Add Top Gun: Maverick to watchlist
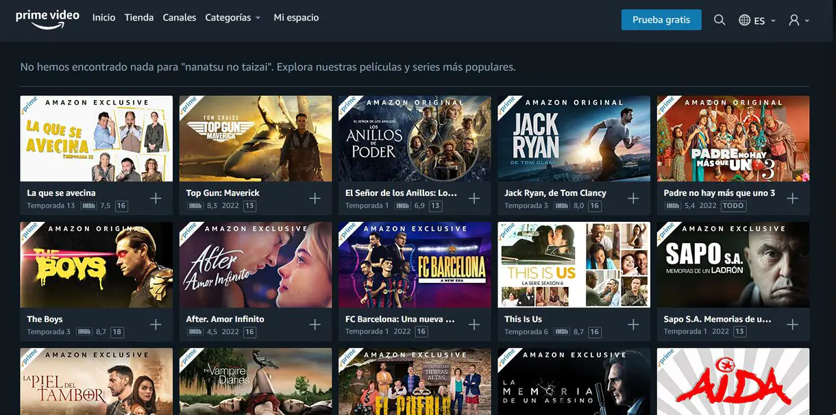The height and width of the screenshot is (415, 836). [315, 199]
